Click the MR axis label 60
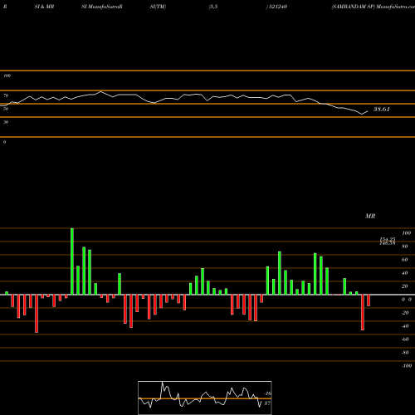This screenshot has width=415, height=415. (x=405, y=260)
